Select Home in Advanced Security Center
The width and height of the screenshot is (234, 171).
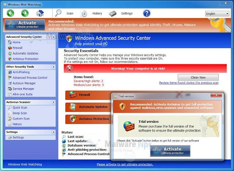(16, 42)
